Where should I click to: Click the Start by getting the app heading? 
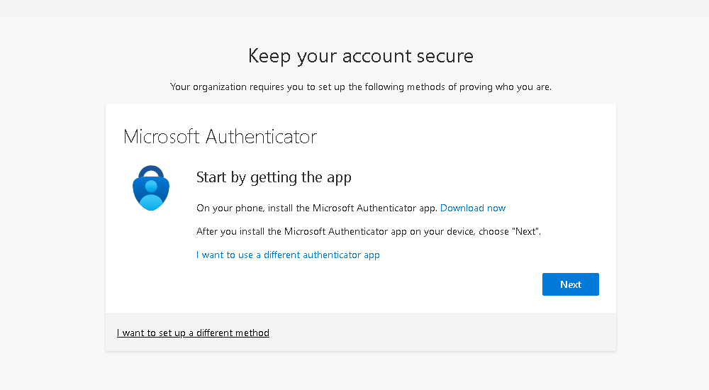pos(274,177)
